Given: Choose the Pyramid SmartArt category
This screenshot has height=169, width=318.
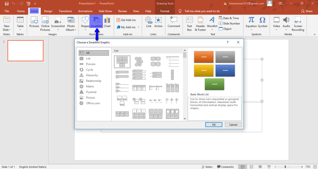Looking at the screenshot, I should [91, 92].
